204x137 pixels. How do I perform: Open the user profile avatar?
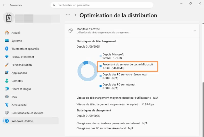9,18
